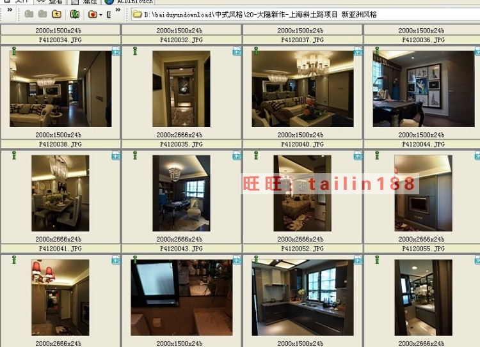
Task: Click JPG badge on kitchen thumbnail cell
Action: click(358, 260)
